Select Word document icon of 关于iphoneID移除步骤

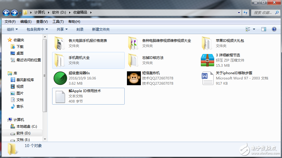coord(208,78)
